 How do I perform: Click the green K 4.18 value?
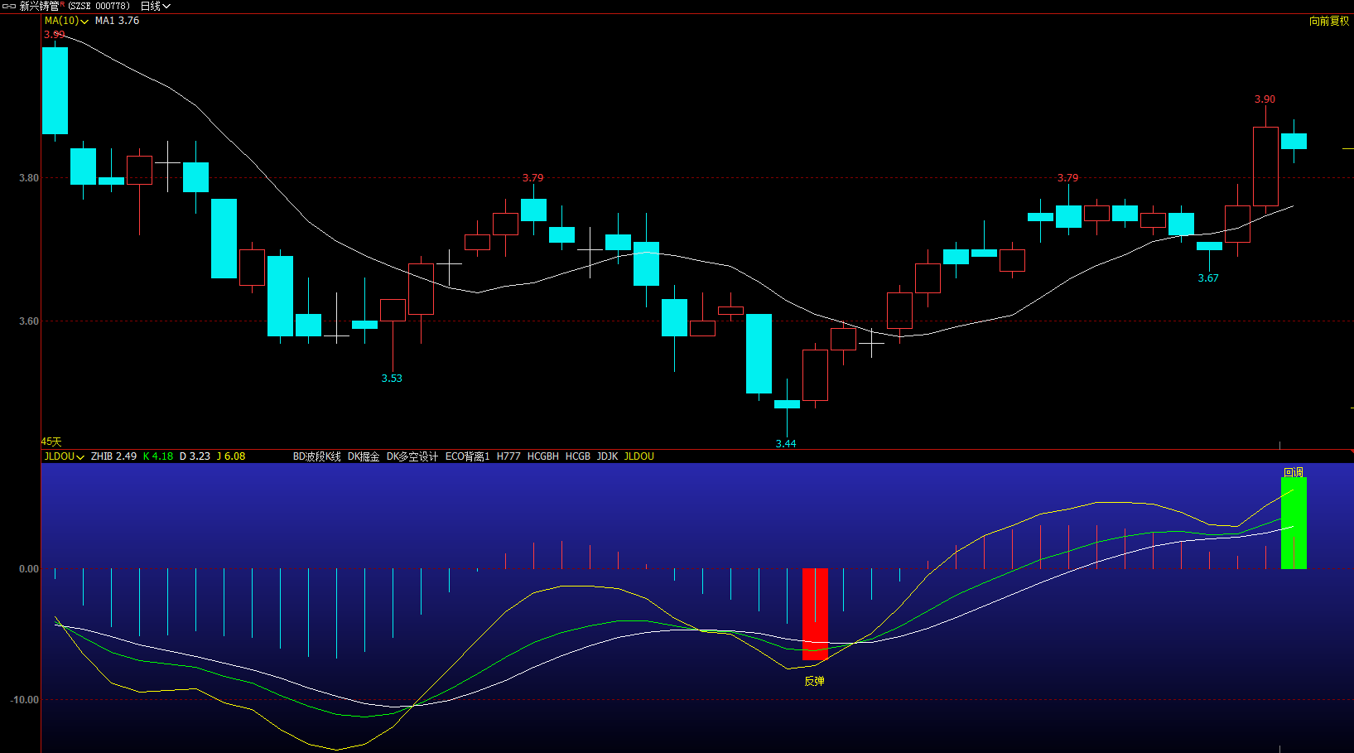(x=158, y=456)
